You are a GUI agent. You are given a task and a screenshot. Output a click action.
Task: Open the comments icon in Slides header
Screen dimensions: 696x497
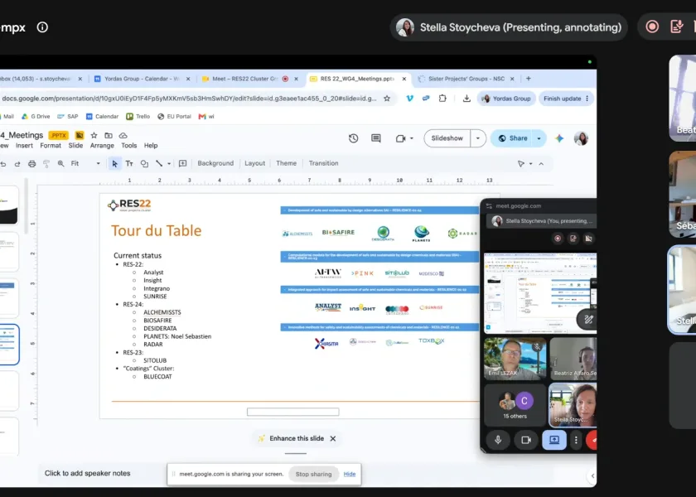click(x=376, y=138)
